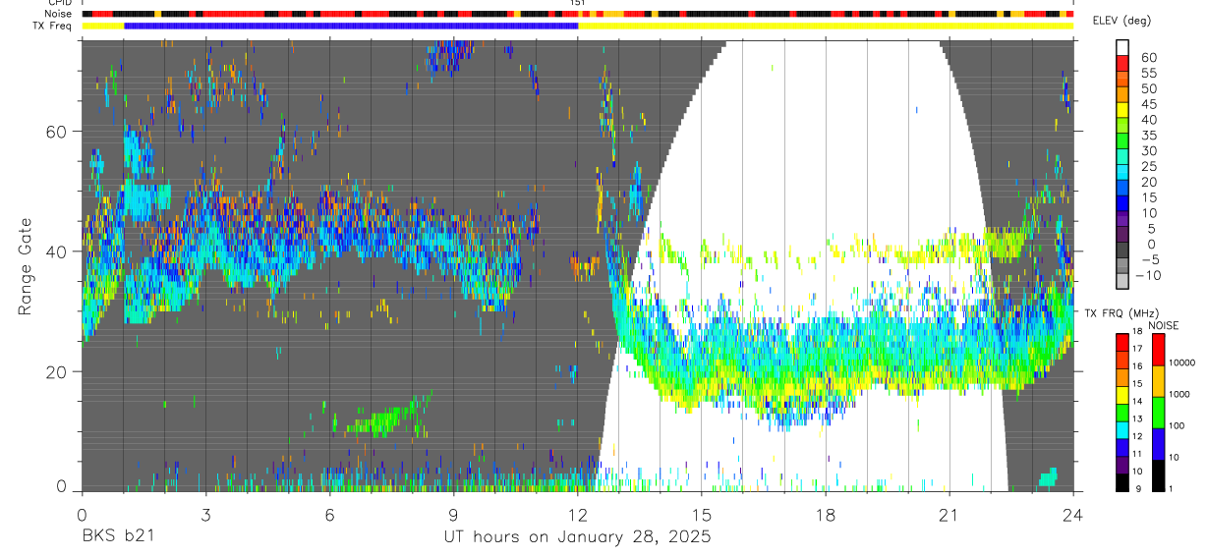
Task: Click the '20' label on ELEV scale
Action: click(1148, 183)
